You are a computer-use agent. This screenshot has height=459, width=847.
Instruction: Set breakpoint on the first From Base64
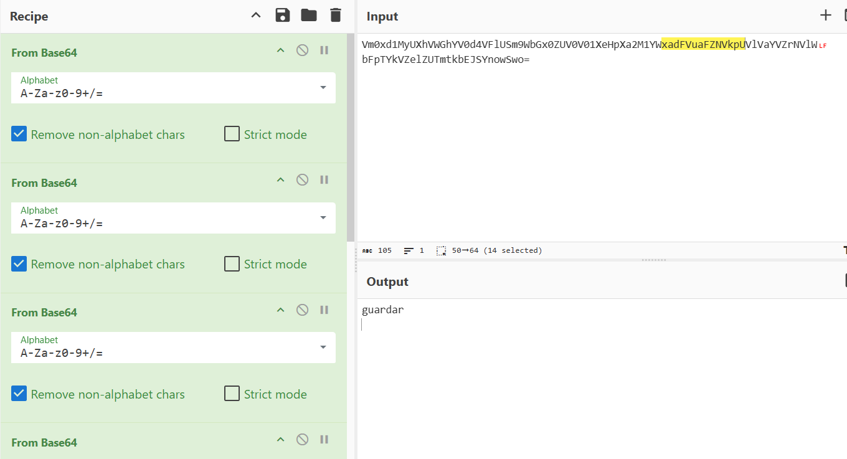point(324,50)
